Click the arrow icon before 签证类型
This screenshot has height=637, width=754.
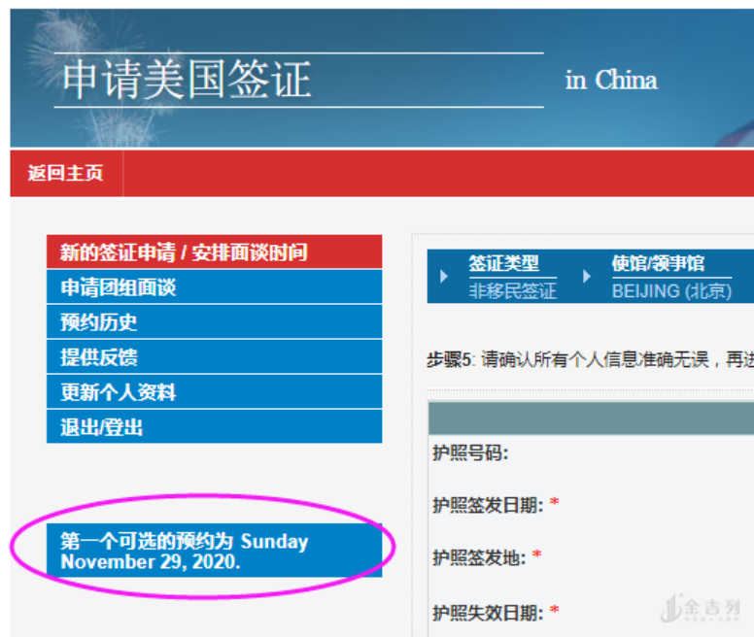tap(444, 277)
